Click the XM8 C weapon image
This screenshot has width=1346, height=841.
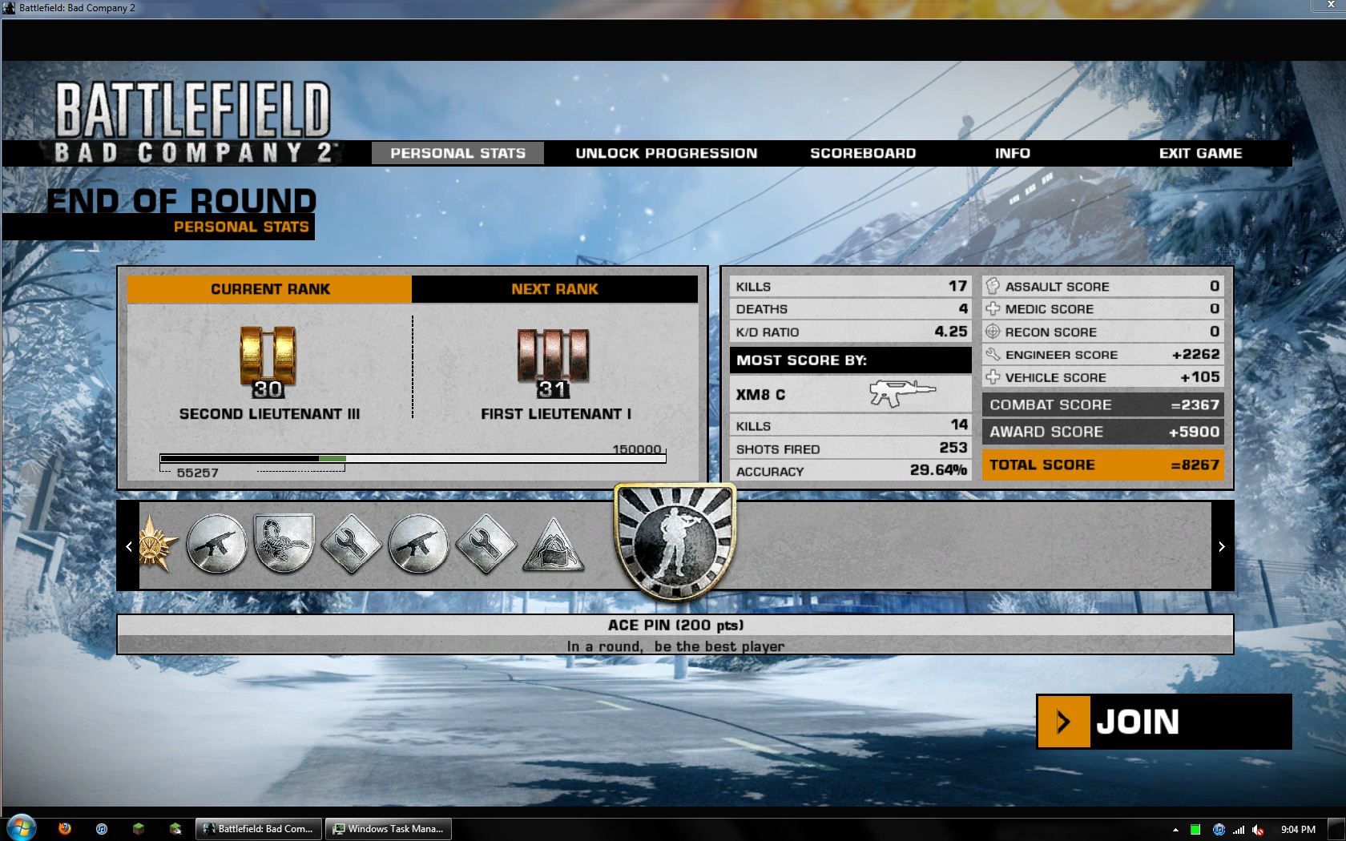point(902,393)
